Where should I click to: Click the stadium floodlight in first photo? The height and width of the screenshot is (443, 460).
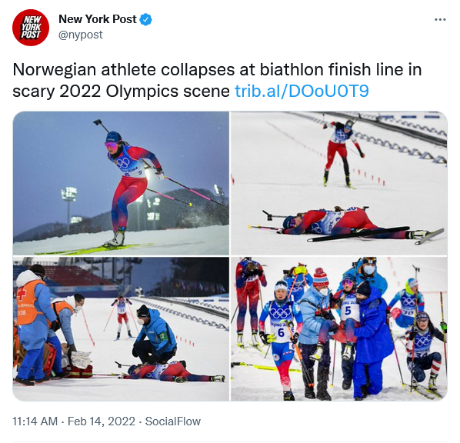pos(69,195)
